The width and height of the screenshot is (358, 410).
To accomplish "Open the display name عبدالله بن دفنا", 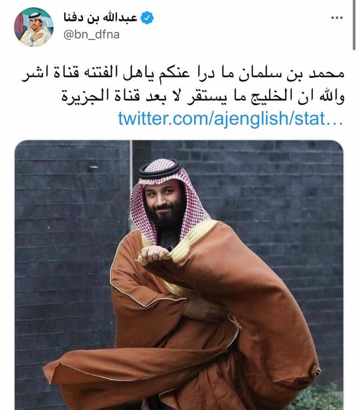I will 101,18.
